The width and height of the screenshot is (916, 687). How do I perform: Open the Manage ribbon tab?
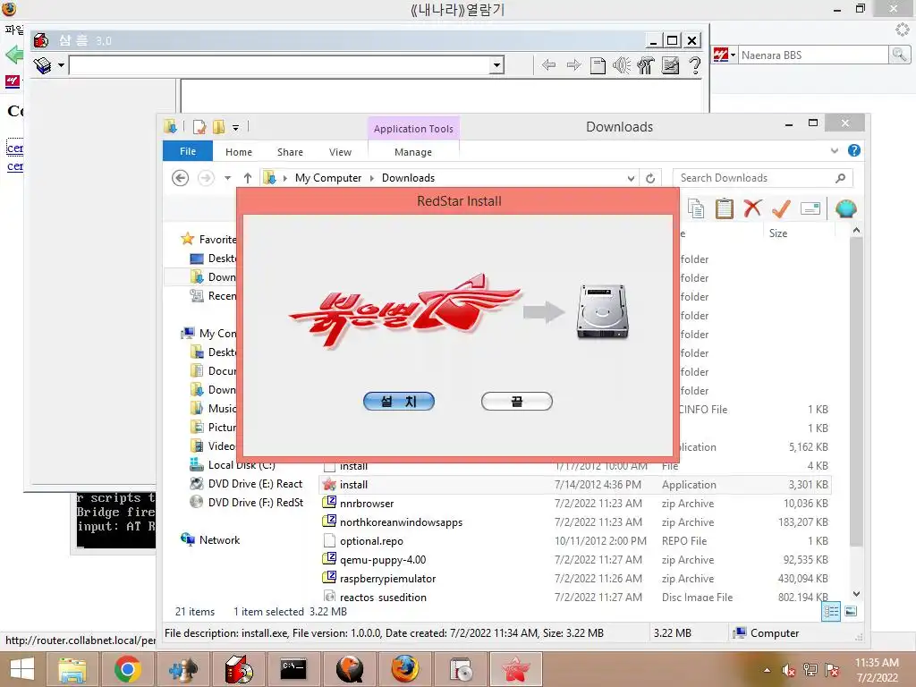click(x=413, y=152)
